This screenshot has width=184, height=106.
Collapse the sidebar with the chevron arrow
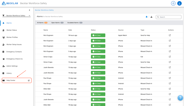[x=29, y=10]
